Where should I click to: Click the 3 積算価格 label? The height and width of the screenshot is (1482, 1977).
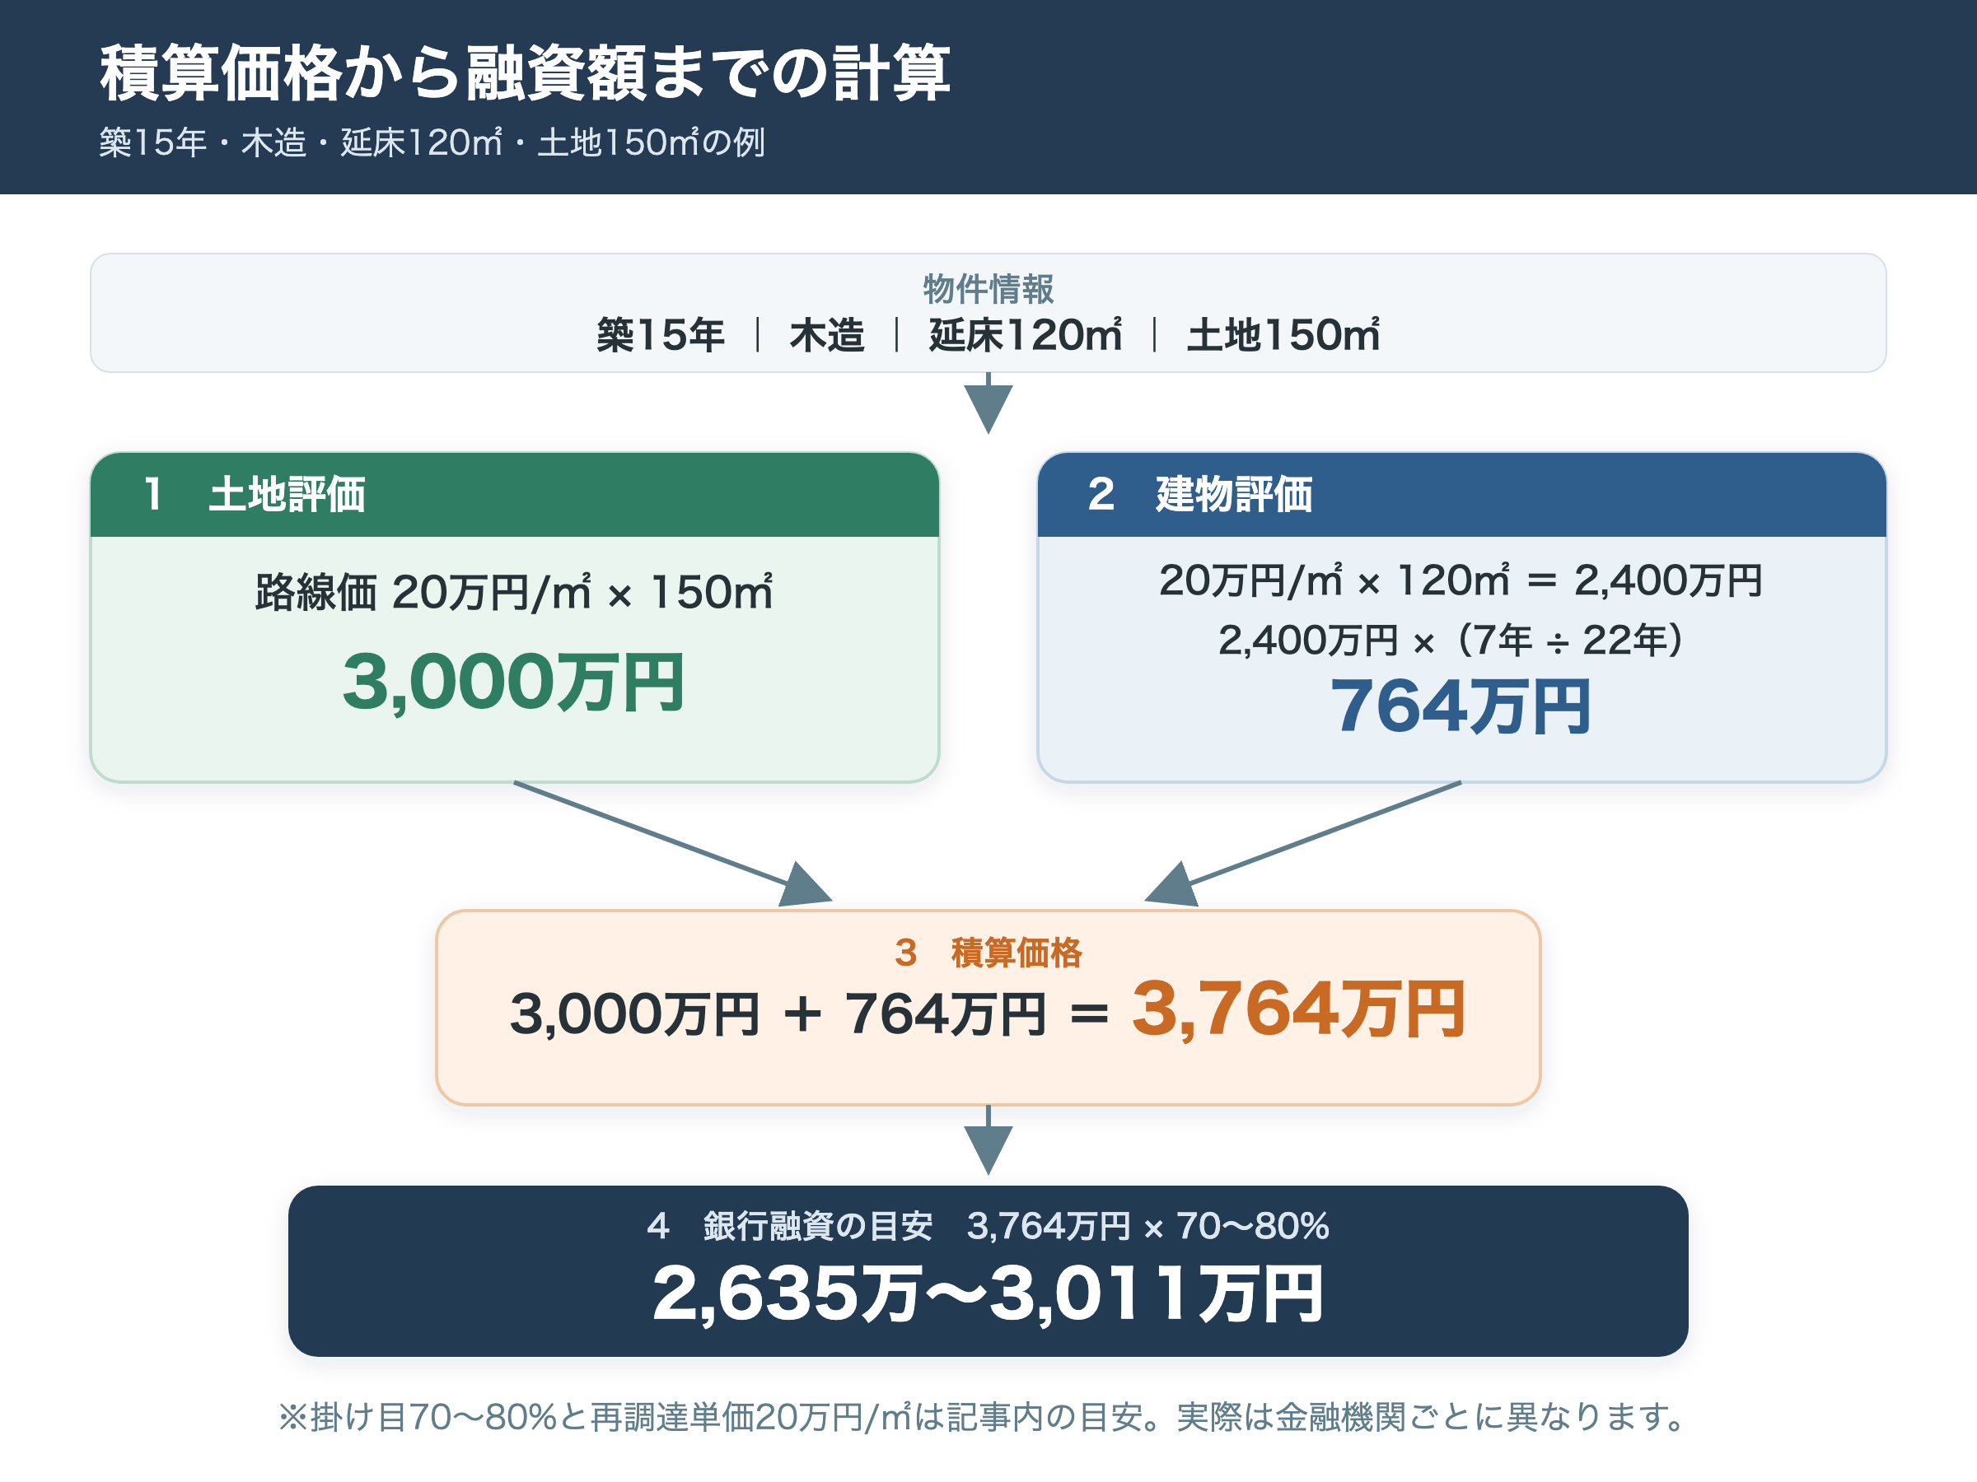click(x=988, y=953)
